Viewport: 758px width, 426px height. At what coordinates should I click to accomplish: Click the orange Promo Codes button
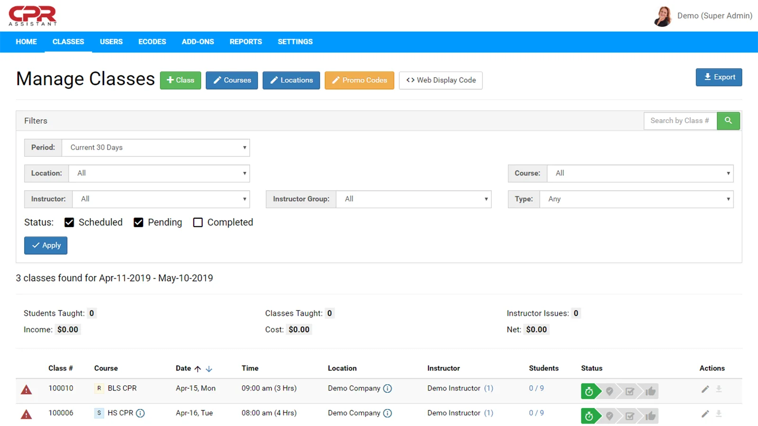tap(359, 80)
